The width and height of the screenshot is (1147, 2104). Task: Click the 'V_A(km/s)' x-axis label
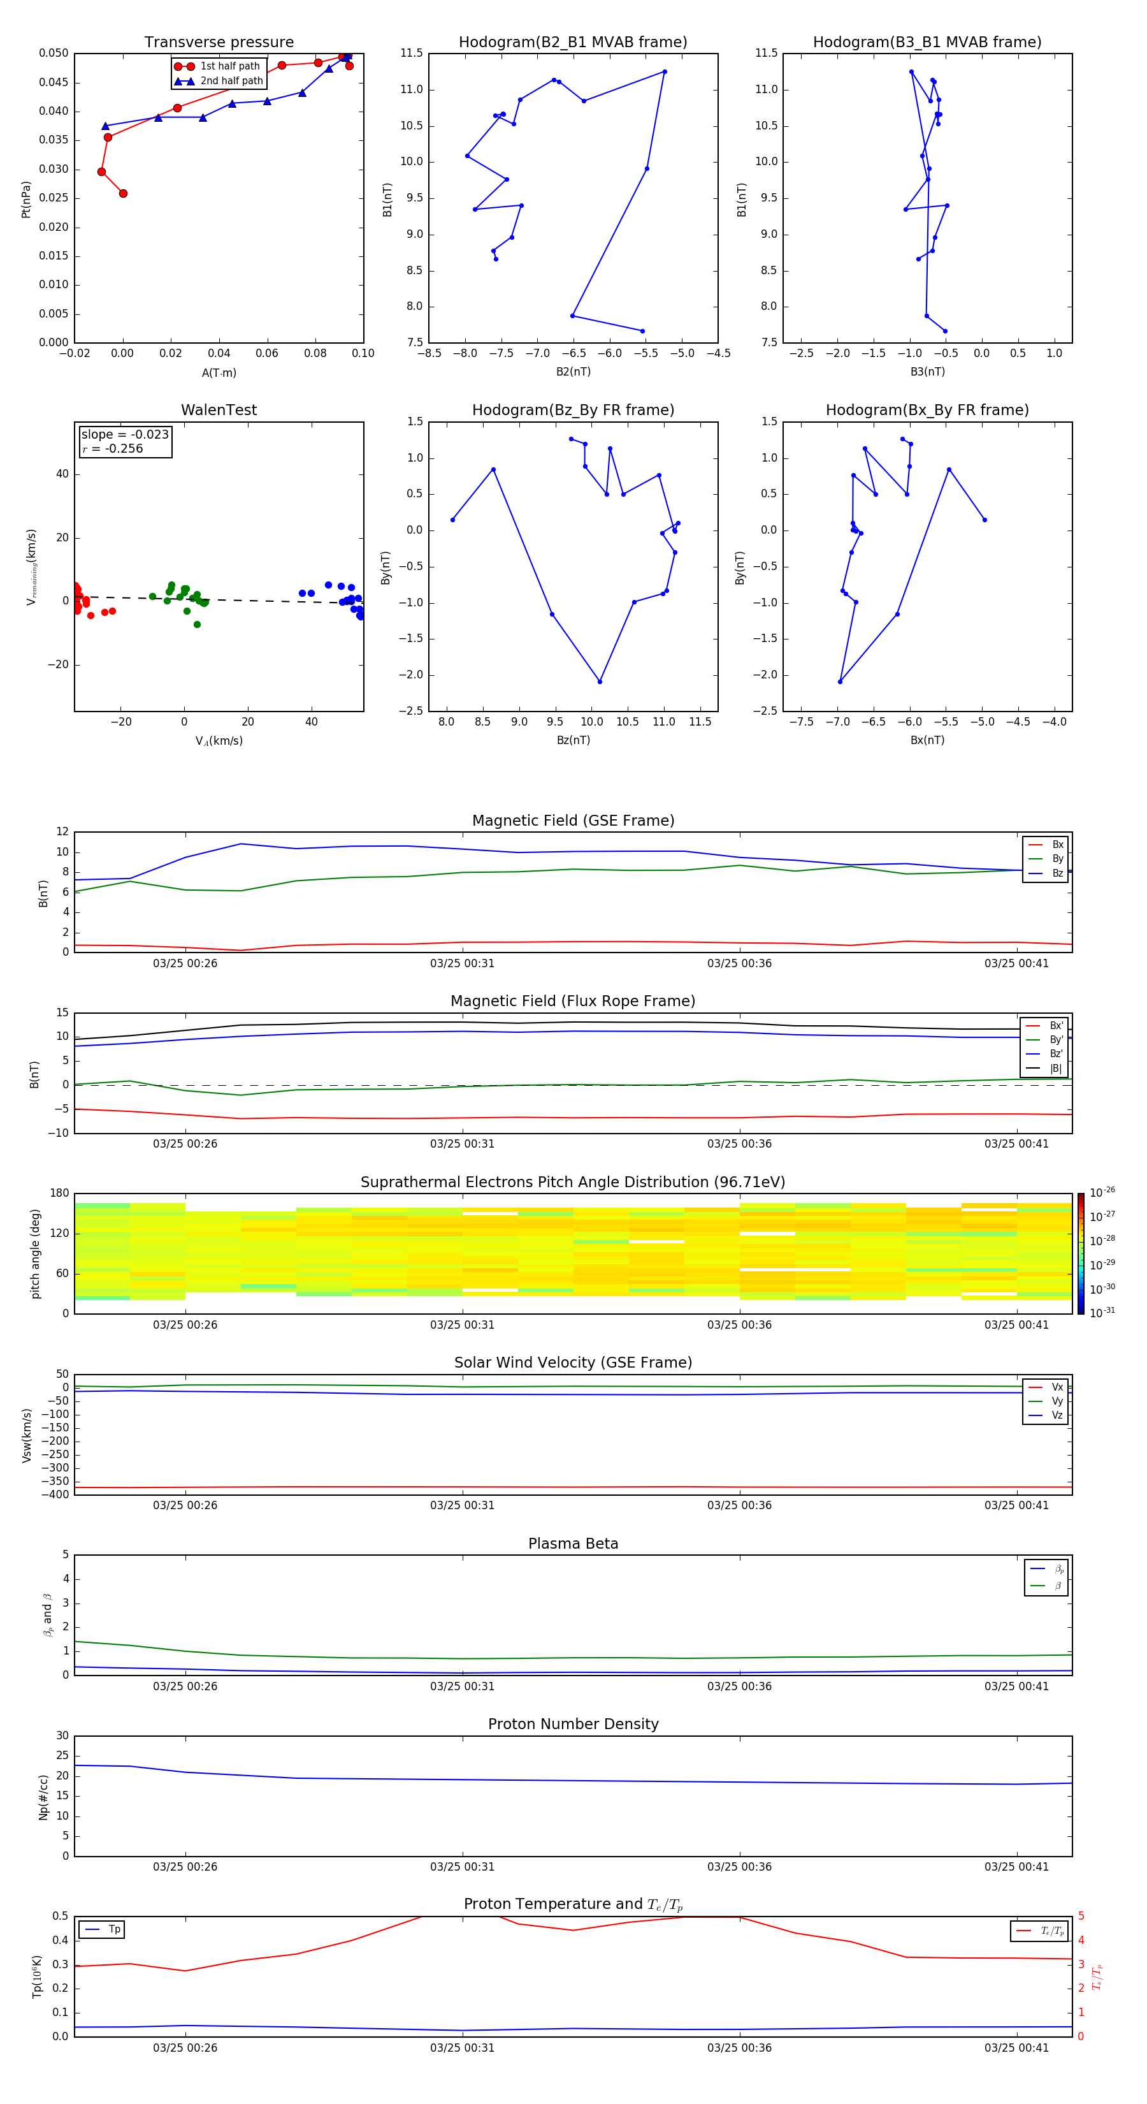pyautogui.click(x=219, y=742)
